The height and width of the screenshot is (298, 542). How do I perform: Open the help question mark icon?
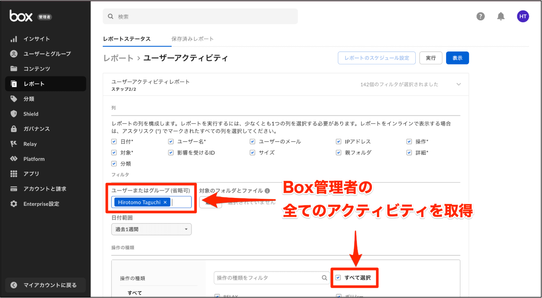click(x=480, y=16)
